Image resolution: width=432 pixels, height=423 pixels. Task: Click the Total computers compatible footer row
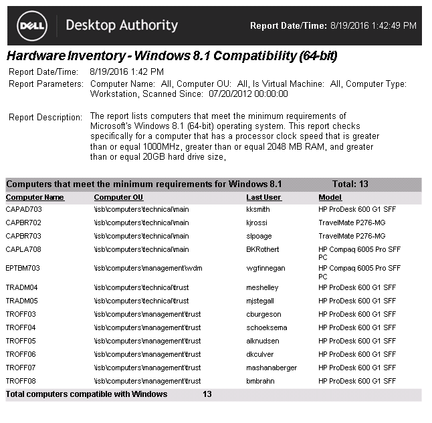(87, 394)
